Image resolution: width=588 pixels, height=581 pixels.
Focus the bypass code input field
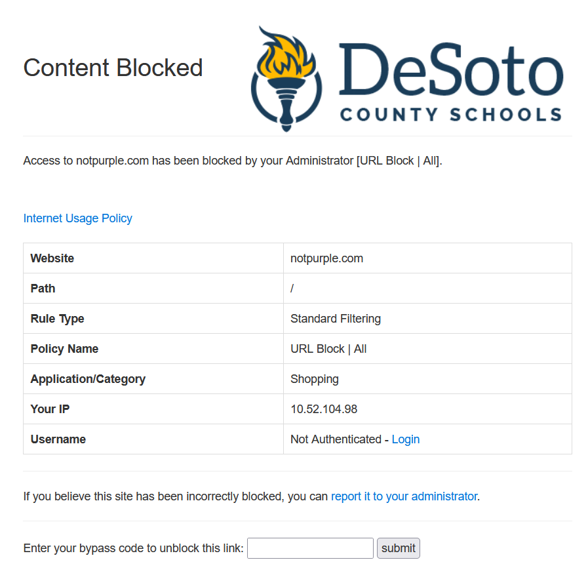310,548
